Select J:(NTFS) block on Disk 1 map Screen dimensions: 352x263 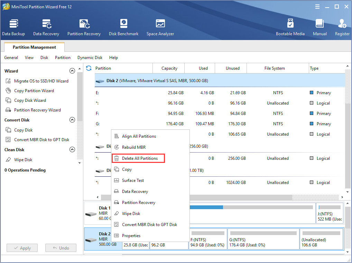pyautogui.click(x=330, y=213)
